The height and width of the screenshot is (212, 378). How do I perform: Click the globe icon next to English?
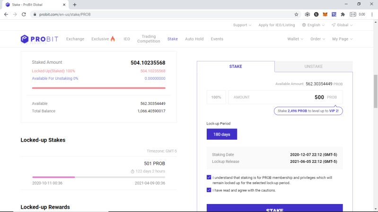click(x=304, y=25)
